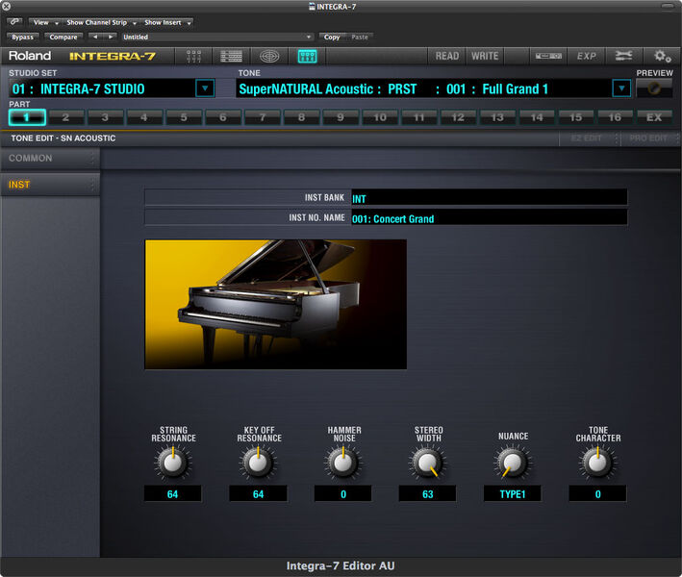Open the parts list view icon
The width and height of the screenshot is (682, 577).
[231, 56]
